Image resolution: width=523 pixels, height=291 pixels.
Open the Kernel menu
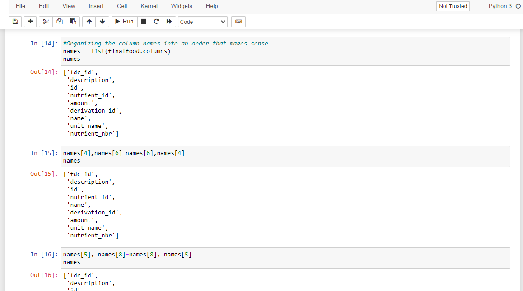coord(149,6)
